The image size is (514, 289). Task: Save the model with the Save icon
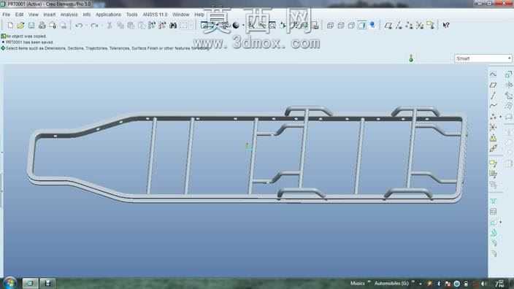pos(31,26)
